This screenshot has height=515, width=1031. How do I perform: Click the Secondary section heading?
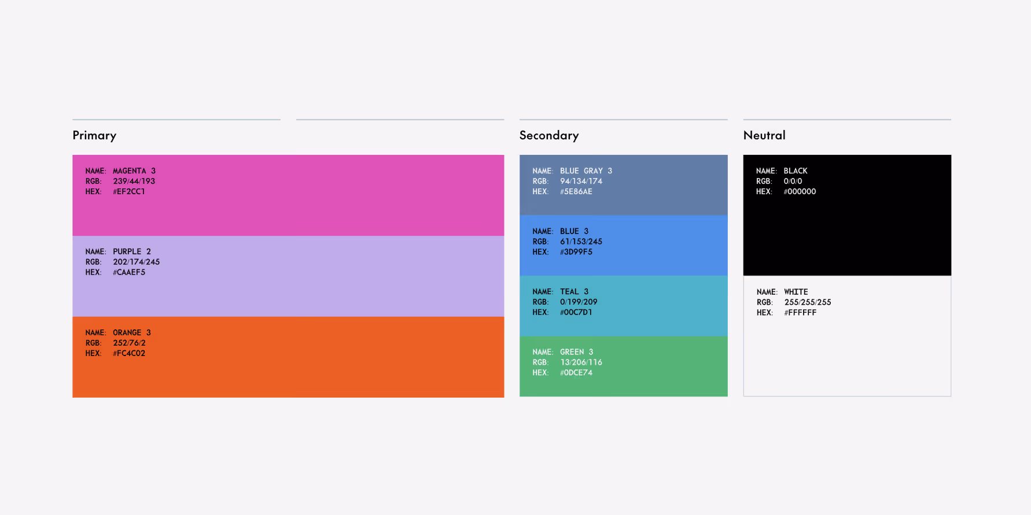pos(549,135)
